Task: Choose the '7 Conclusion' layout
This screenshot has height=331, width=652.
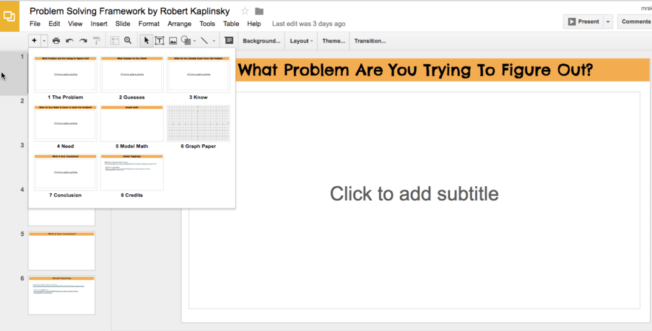Action: point(66,176)
